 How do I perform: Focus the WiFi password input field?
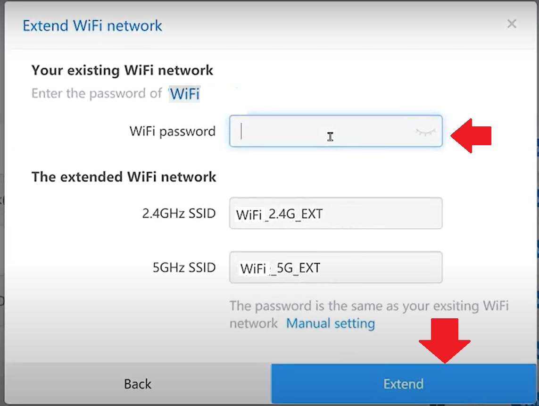(321, 131)
